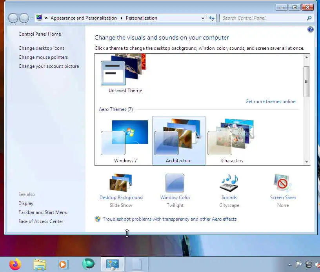Click the Aero troubleshoot shield icon
Image resolution: width=320 pixels, height=272 pixels.
point(98,219)
